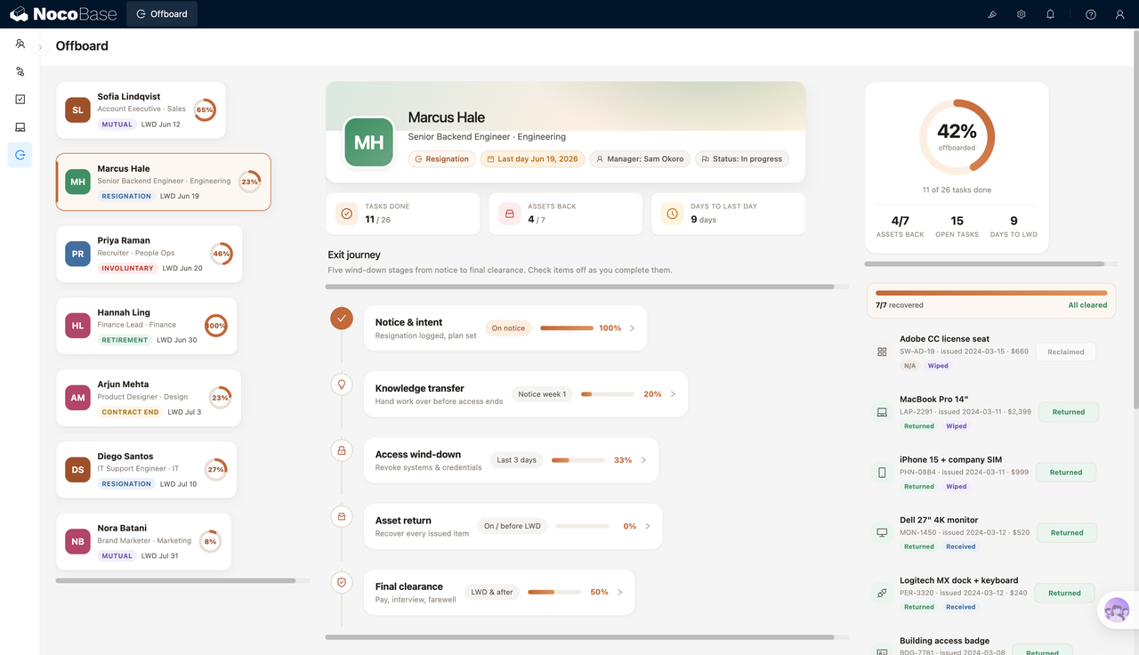Click the Notice week 1 badge
Screen dimensions: 1139x655
tap(543, 394)
